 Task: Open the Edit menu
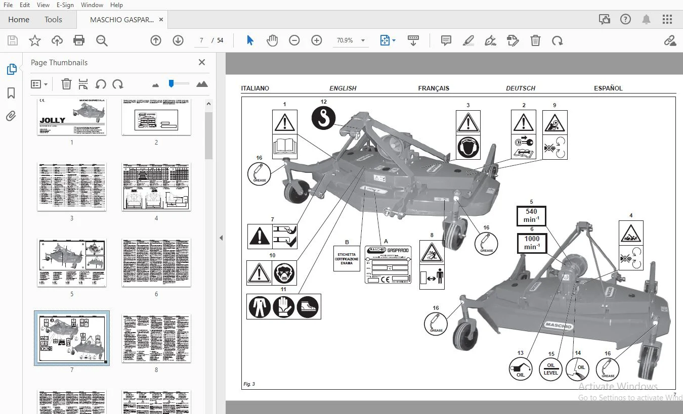[x=24, y=5]
